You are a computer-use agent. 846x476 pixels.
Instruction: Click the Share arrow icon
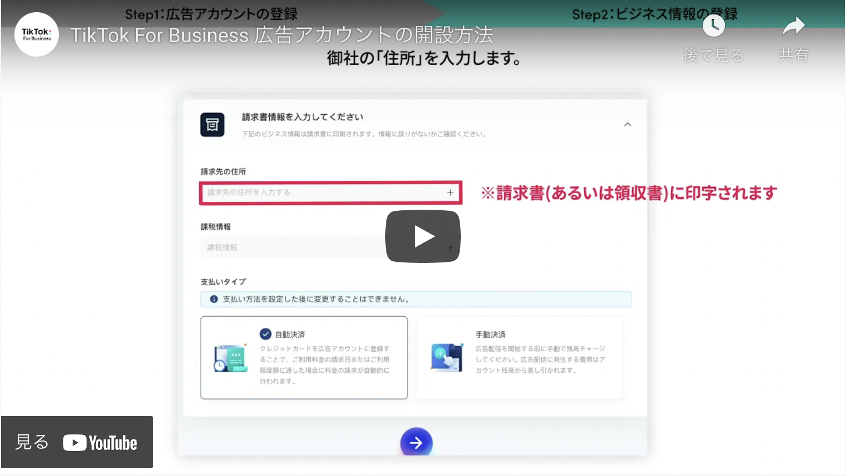coord(793,26)
